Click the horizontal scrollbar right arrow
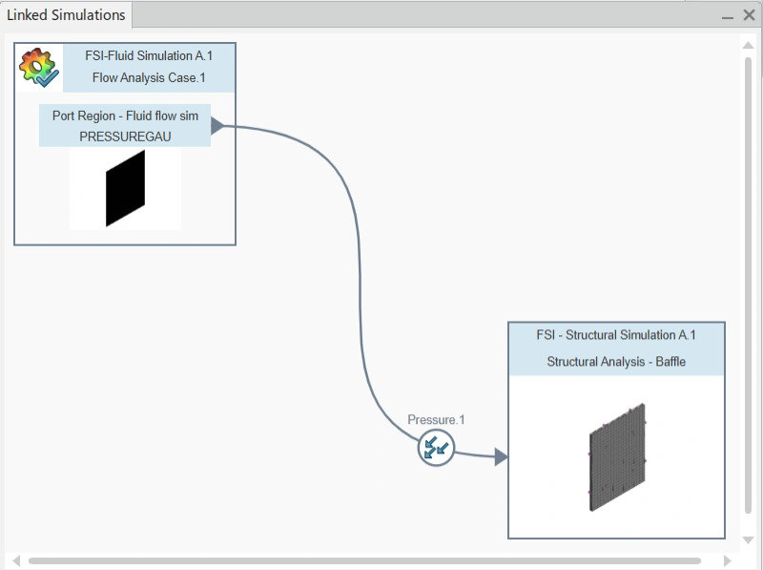This screenshot has width=763, height=570. 728,561
